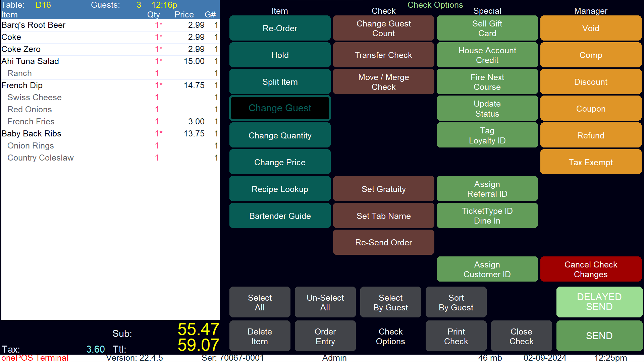Open Change Guest Count option
Image resolution: width=644 pixels, height=362 pixels.
(x=383, y=28)
